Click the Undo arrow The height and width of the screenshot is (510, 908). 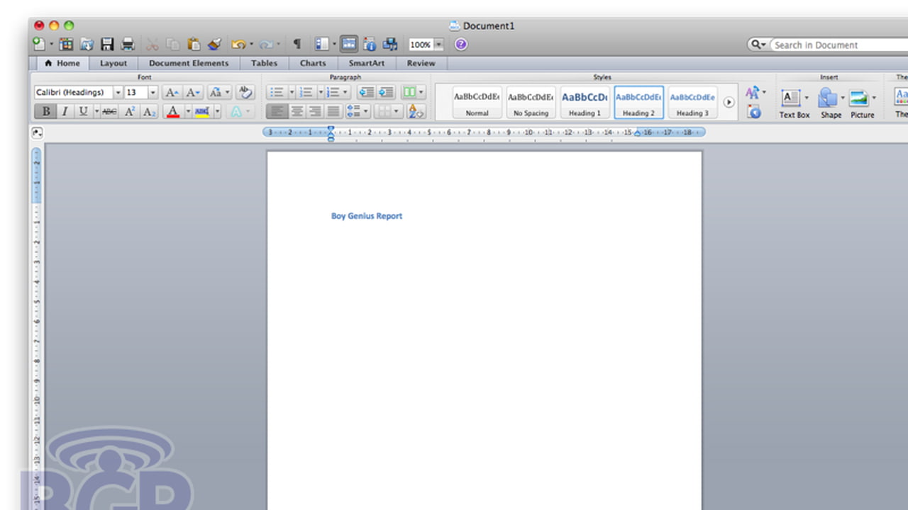tap(238, 44)
